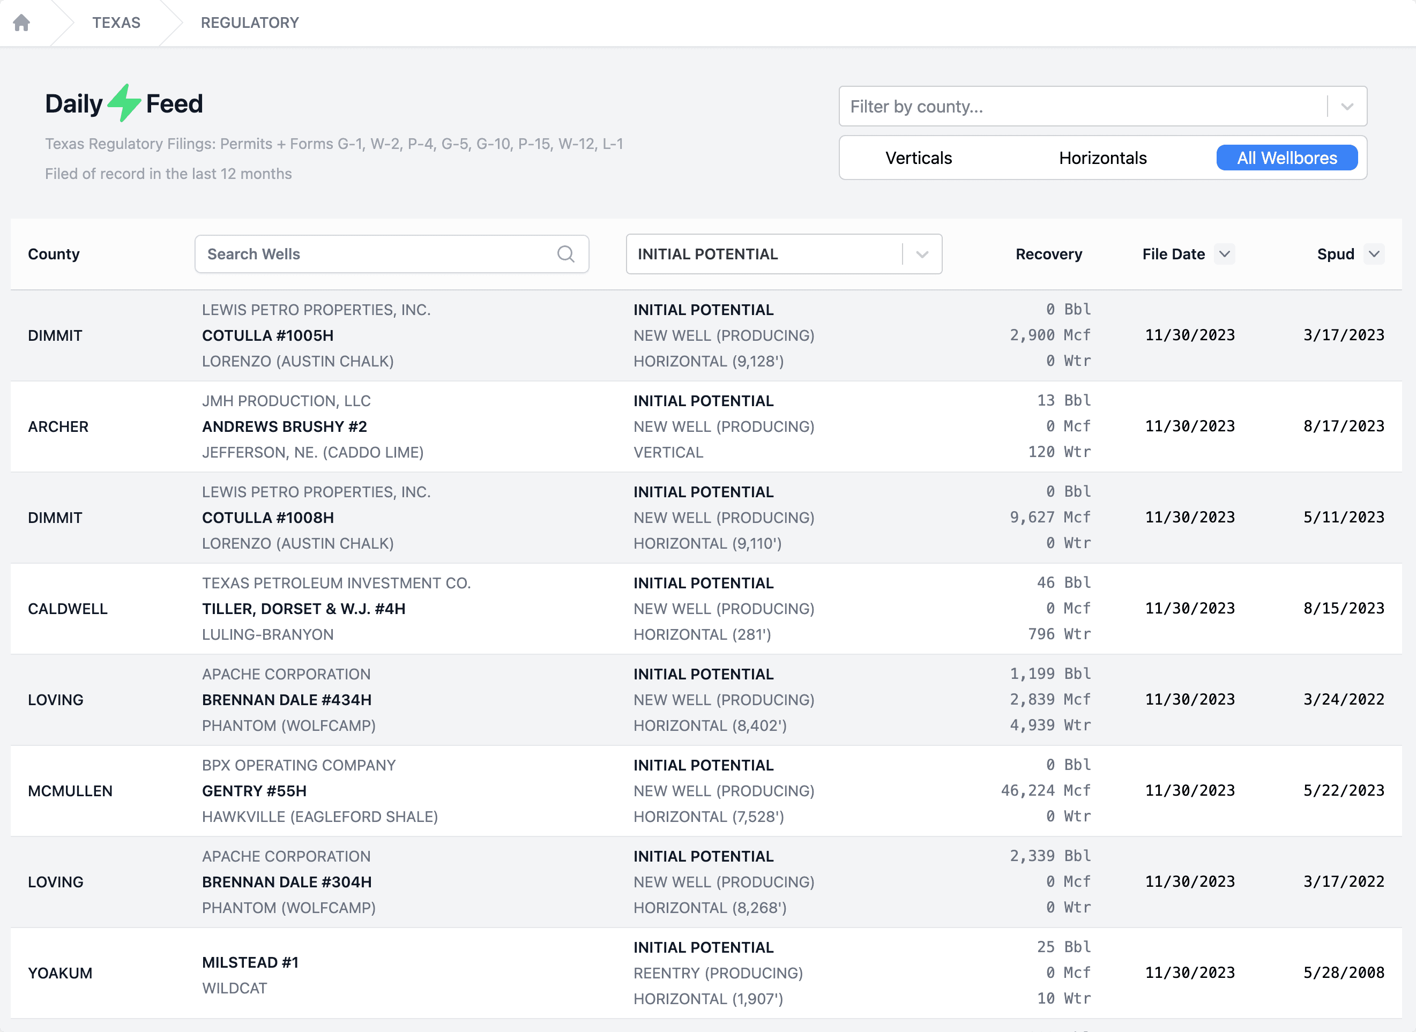Click the green lightning bolt logo
This screenshot has height=1032, width=1416.
[124, 103]
